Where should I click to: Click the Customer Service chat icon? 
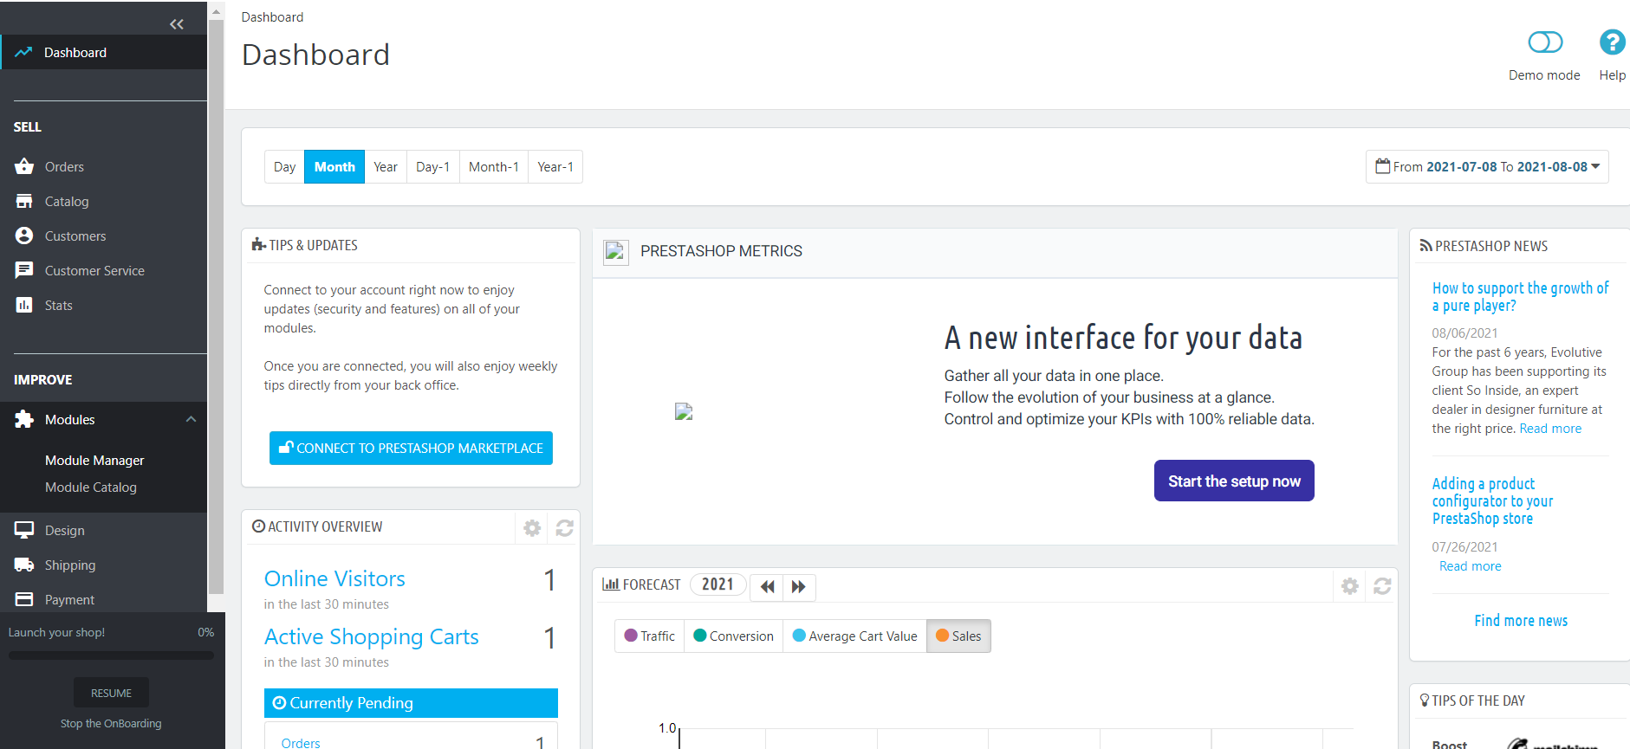click(24, 270)
